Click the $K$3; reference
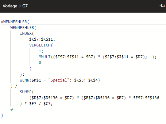The image size is (166, 124). click(x=80, y=80)
